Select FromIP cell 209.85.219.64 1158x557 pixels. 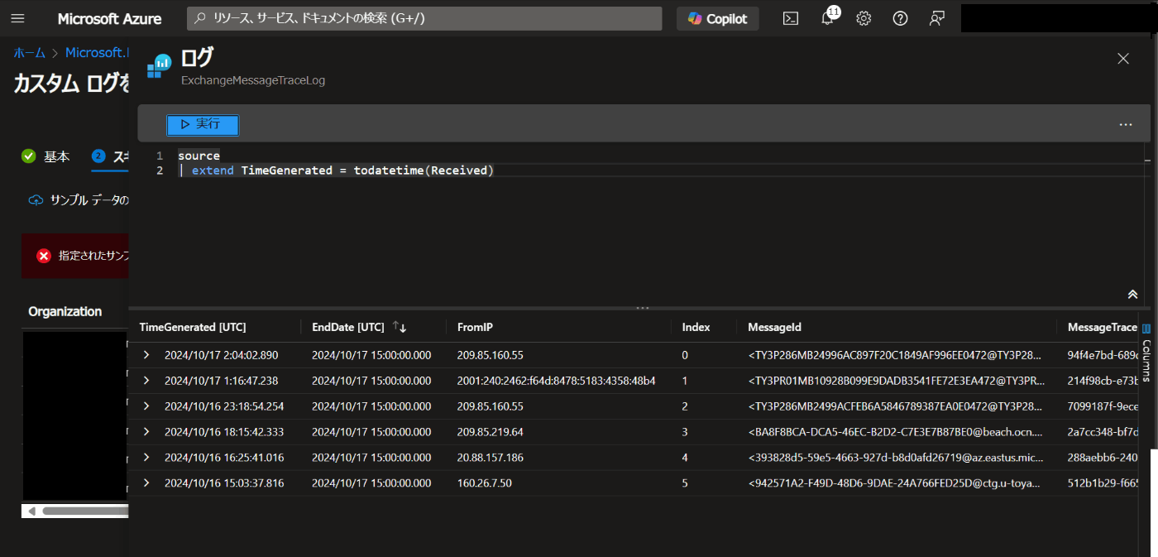(490, 432)
